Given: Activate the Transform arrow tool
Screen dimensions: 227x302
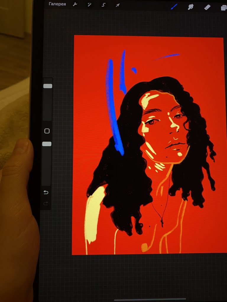Looking at the screenshot, I should pos(118,5).
